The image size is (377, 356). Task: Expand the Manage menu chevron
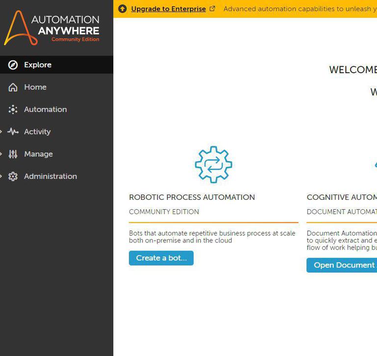tap(1, 154)
